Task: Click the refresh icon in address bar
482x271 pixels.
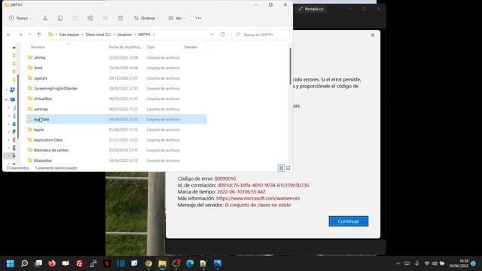Action: tap(223, 35)
